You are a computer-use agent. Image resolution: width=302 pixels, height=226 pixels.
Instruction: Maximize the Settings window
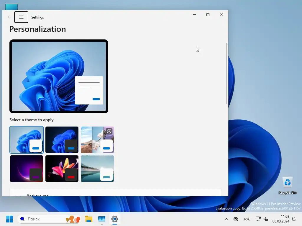208,15
